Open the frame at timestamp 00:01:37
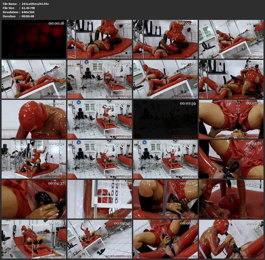This screenshot has width=265, height=260. pos(99,79)
